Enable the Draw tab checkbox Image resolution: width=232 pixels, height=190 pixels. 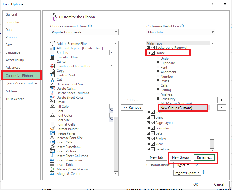[x=153, y=117]
